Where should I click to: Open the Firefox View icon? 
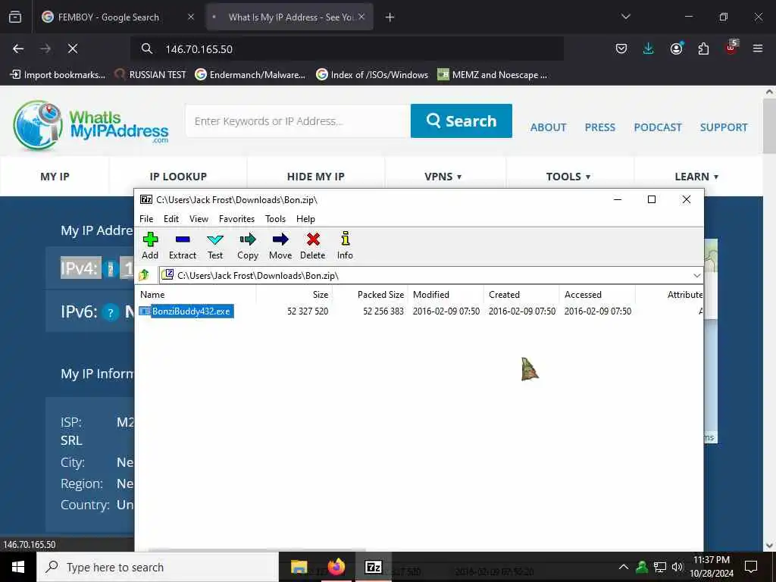tap(15, 17)
